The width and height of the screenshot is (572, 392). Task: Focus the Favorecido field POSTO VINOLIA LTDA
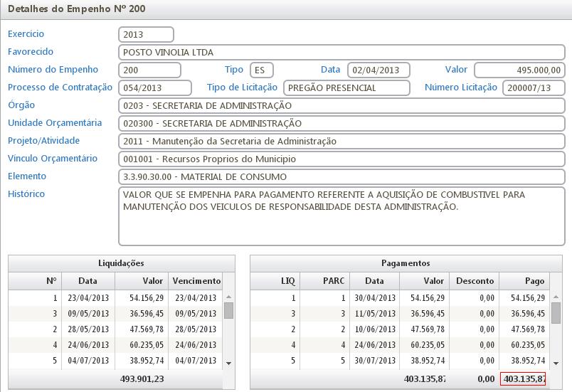(341, 52)
